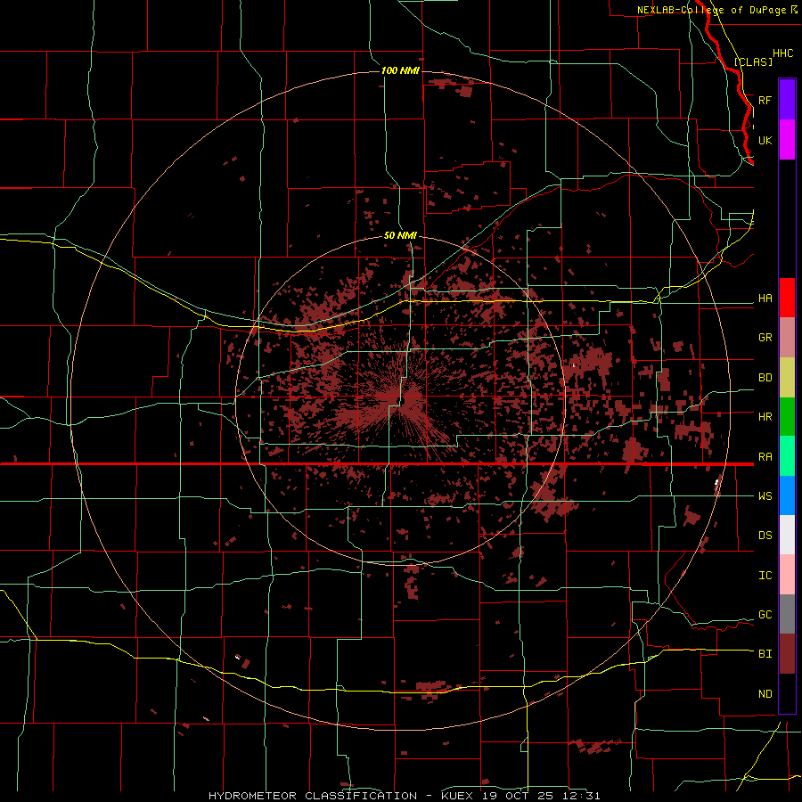Image resolution: width=802 pixels, height=802 pixels.
Task: Click the UK legend label
Action: coord(765,140)
